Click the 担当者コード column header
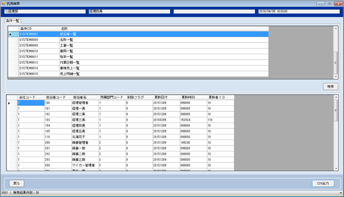Viewport: 344px width, 197px height. coord(58,97)
